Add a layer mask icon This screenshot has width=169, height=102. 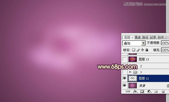coord(142,91)
